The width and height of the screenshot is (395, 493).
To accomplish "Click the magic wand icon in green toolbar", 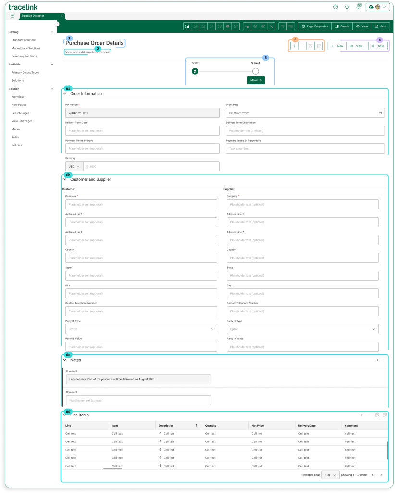I will 272,26.
